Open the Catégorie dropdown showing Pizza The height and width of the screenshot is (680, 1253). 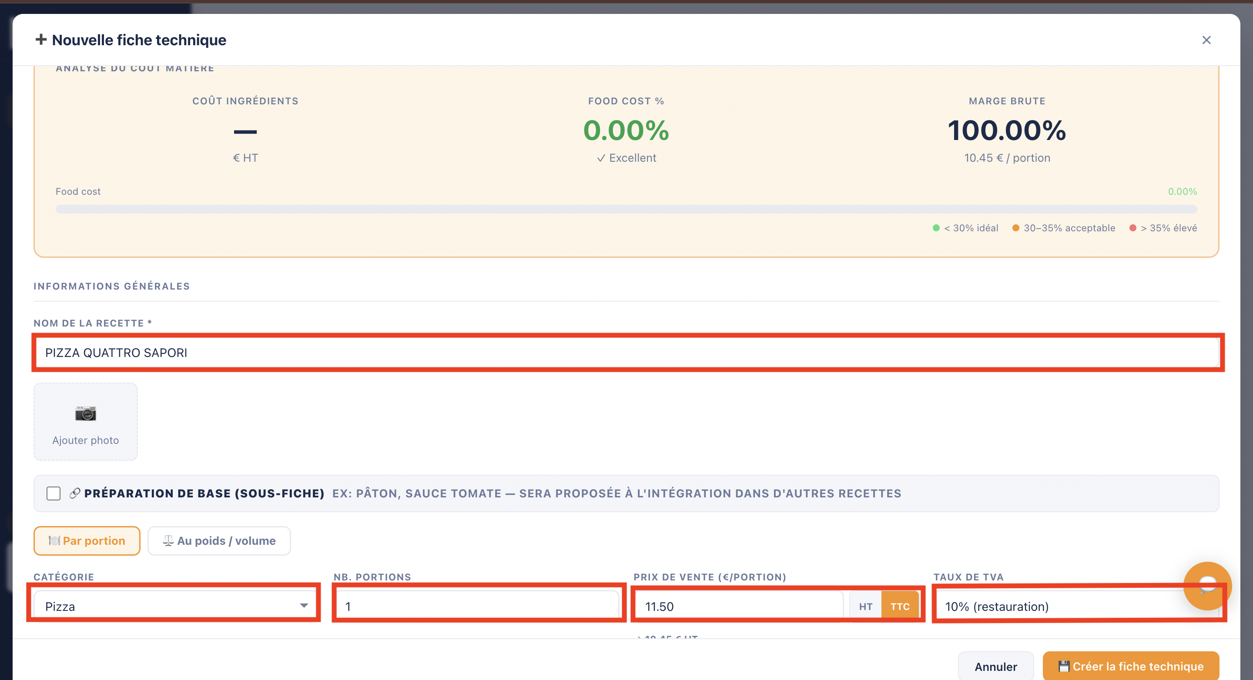(x=174, y=606)
